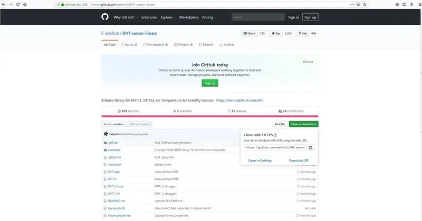Click the Fork button
The image size is (422, 221).
(x=302, y=33)
